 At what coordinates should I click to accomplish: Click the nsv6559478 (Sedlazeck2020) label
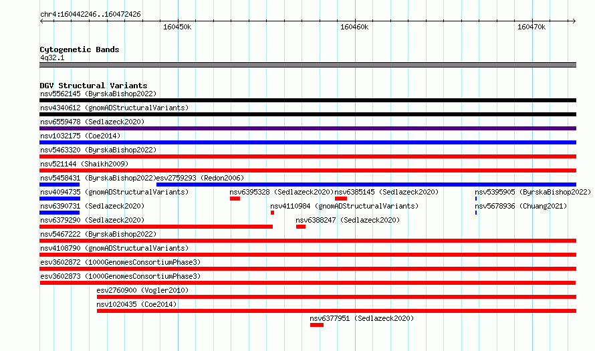coord(92,122)
